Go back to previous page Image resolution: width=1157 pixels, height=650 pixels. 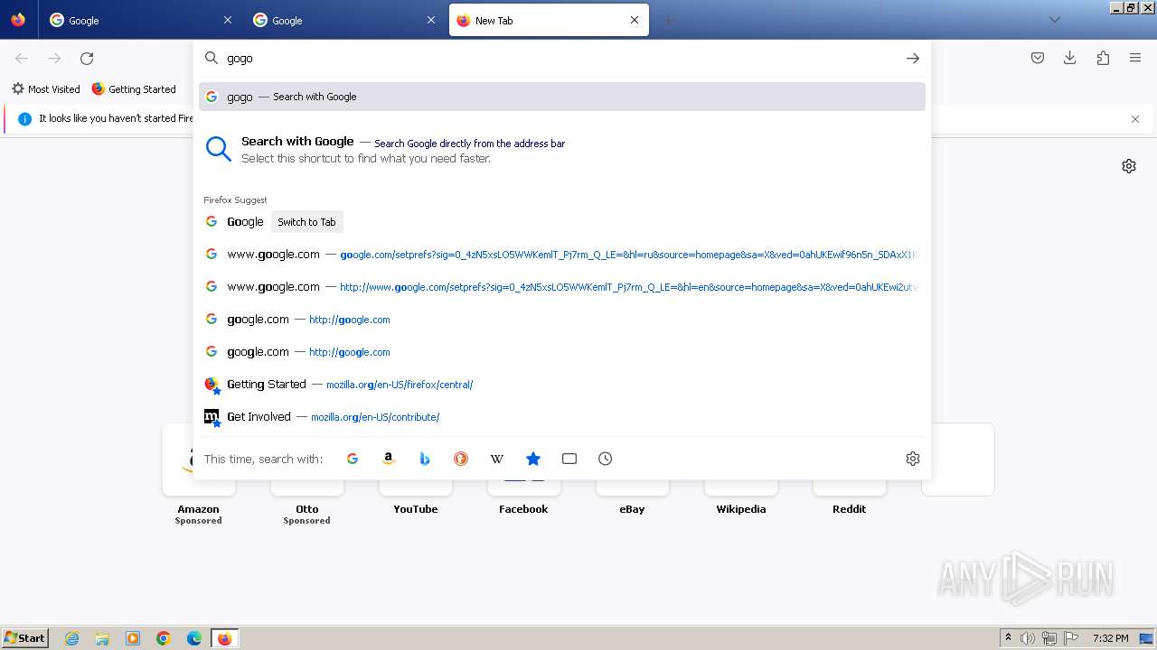22,59
